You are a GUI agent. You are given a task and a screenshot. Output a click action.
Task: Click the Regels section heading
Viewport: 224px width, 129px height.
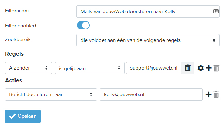pyautogui.click(x=14, y=54)
